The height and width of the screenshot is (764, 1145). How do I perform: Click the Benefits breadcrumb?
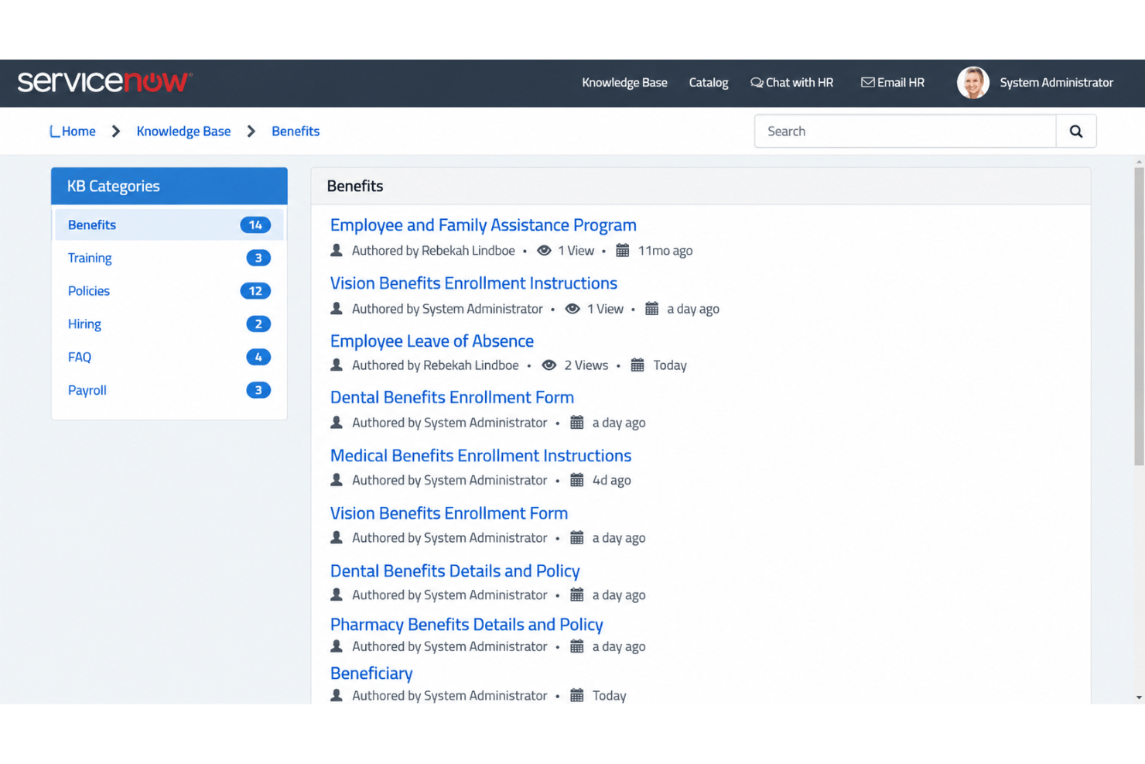296,132
